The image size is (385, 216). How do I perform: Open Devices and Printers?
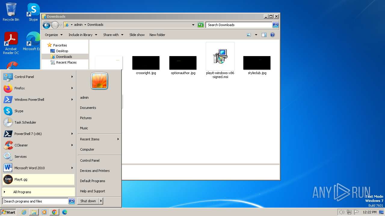click(95, 171)
